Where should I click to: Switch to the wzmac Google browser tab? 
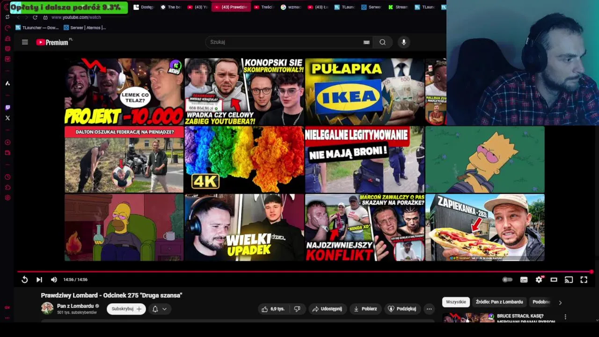(291, 7)
